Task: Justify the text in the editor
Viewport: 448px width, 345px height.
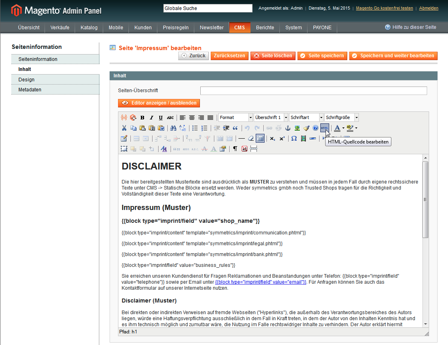Action: (x=210, y=117)
